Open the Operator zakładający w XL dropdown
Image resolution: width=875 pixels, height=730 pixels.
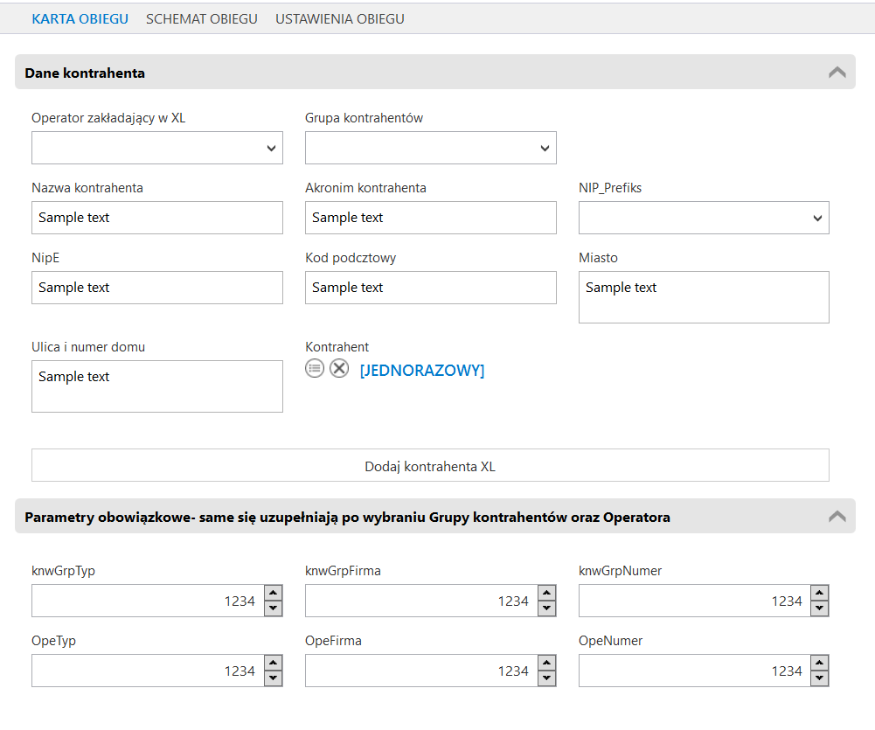coord(157,148)
